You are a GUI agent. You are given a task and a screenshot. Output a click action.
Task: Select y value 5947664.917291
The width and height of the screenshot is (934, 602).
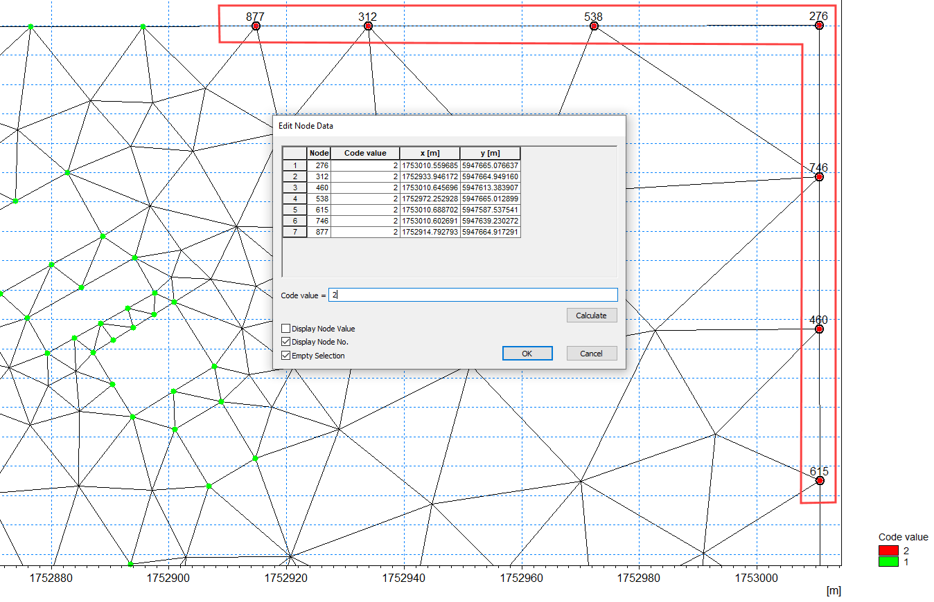(490, 232)
